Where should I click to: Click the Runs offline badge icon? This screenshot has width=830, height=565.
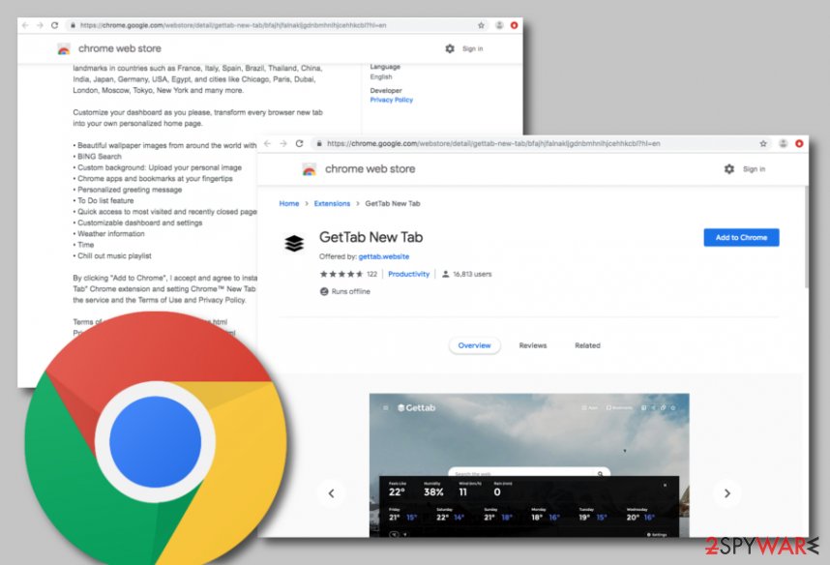click(324, 291)
